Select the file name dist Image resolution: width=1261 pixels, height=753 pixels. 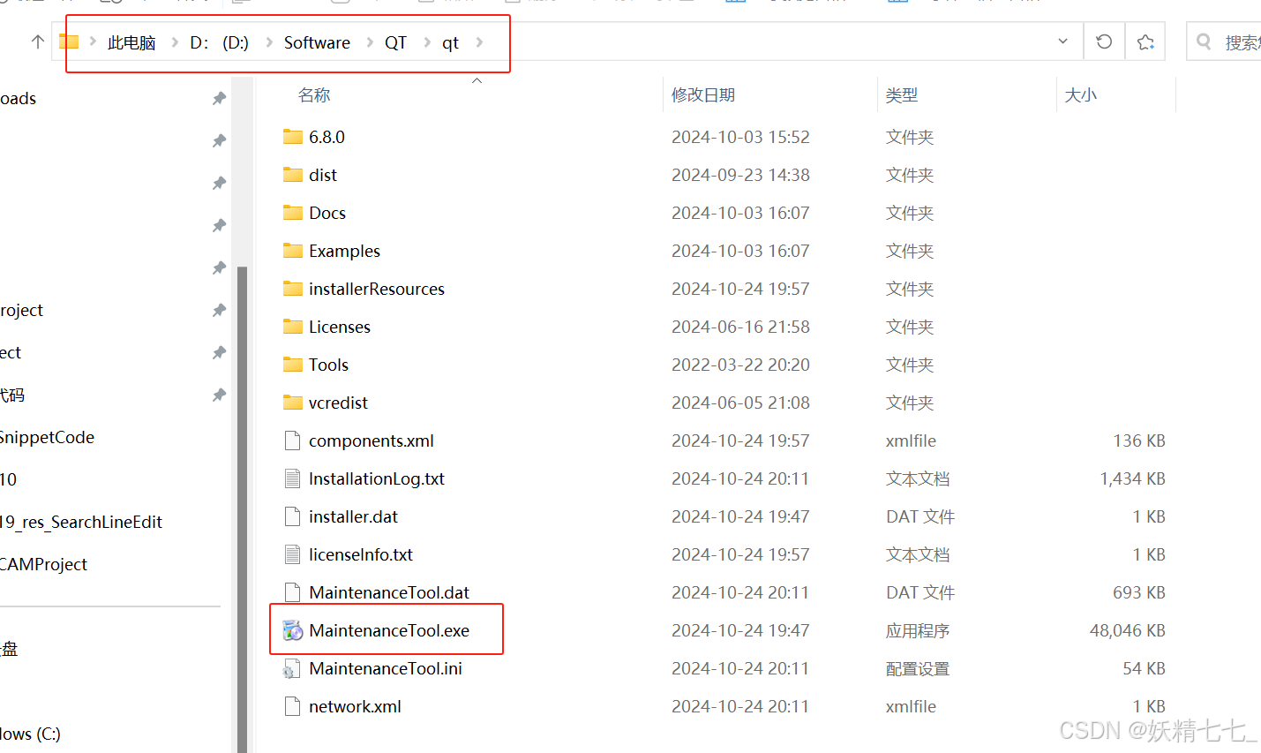click(323, 175)
